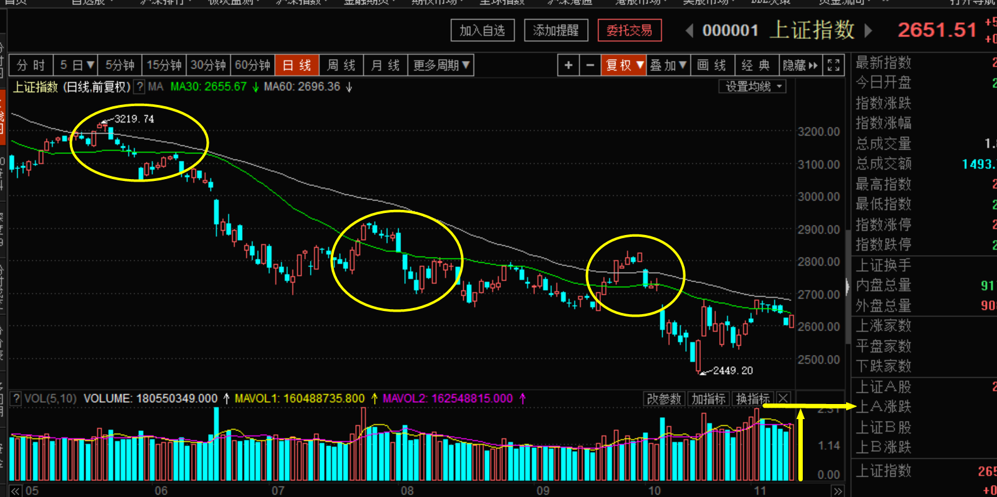Click the 加入自选 button
This screenshot has width=997, height=497.
pyautogui.click(x=483, y=30)
